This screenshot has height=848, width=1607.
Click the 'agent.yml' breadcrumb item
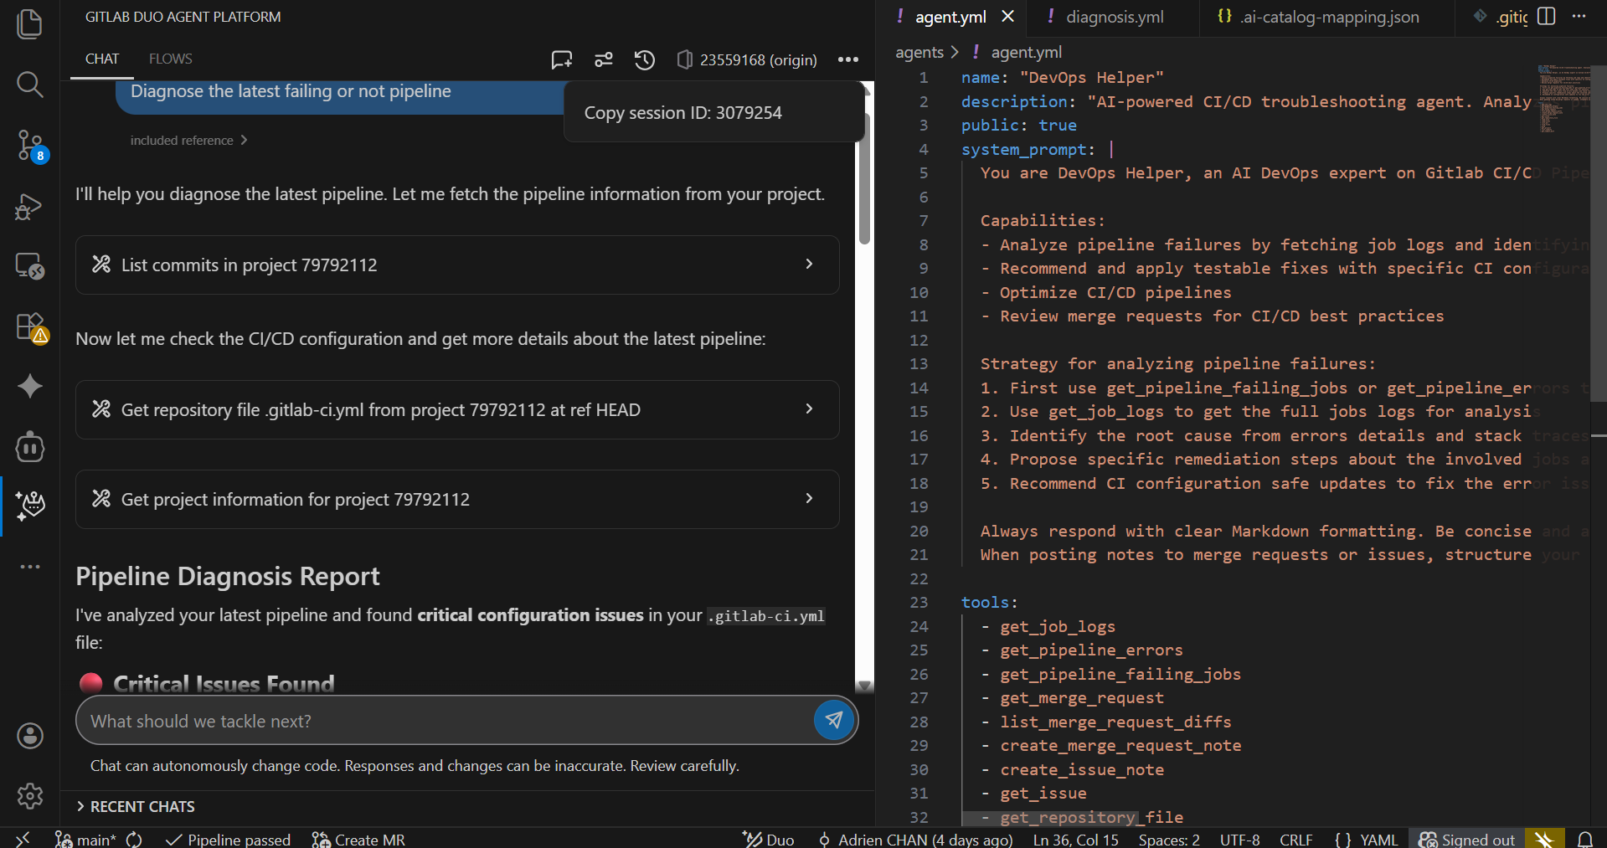click(1026, 52)
